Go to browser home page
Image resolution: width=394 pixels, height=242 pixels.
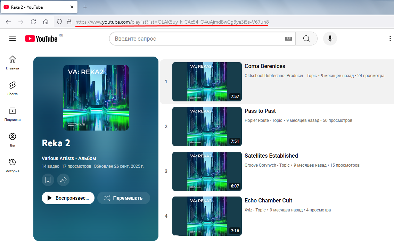(x=46, y=22)
